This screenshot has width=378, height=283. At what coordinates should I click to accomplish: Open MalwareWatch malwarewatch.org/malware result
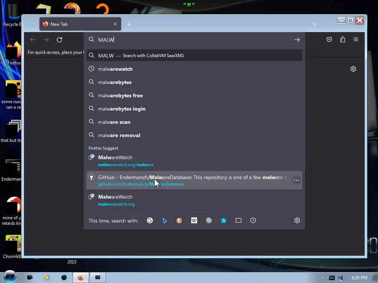click(194, 161)
